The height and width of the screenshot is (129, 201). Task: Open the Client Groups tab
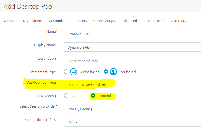pos(104,21)
